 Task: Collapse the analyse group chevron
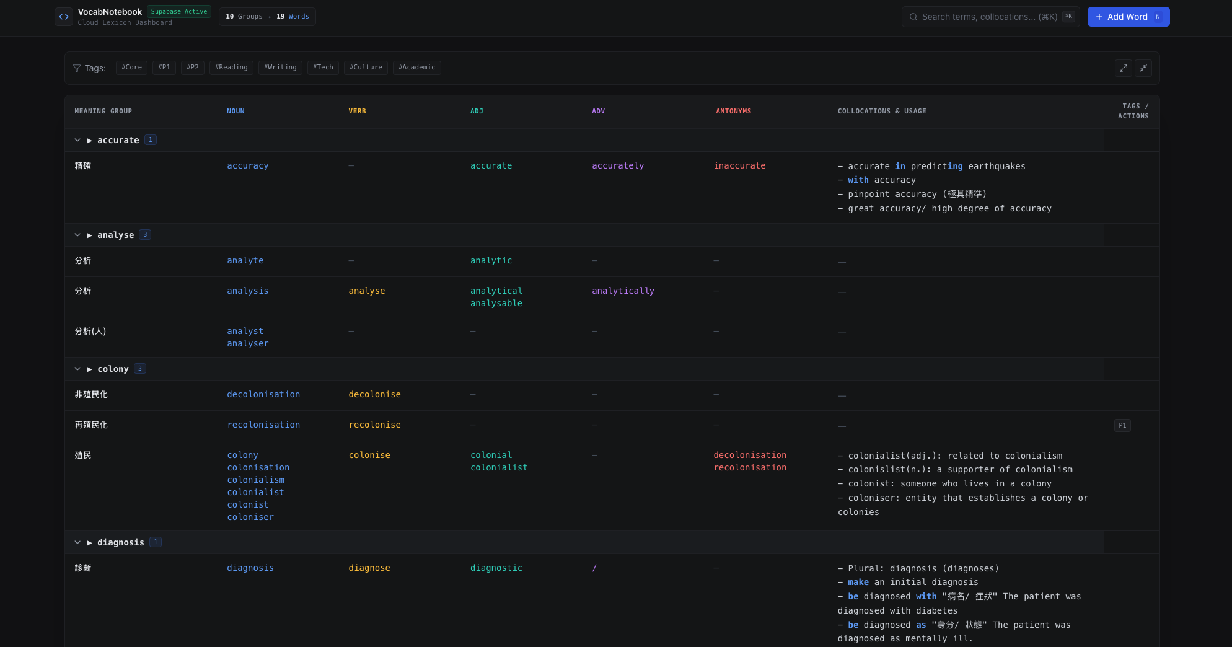click(77, 235)
